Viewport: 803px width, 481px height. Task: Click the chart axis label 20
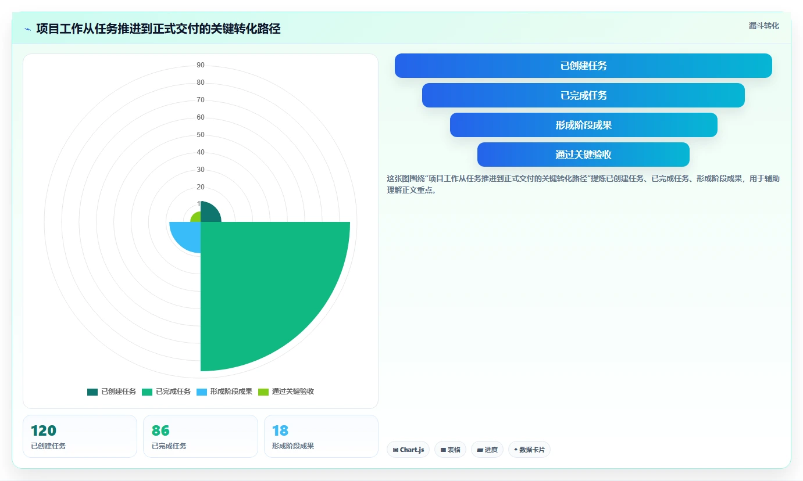pyautogui.click(x=201, y=187)
